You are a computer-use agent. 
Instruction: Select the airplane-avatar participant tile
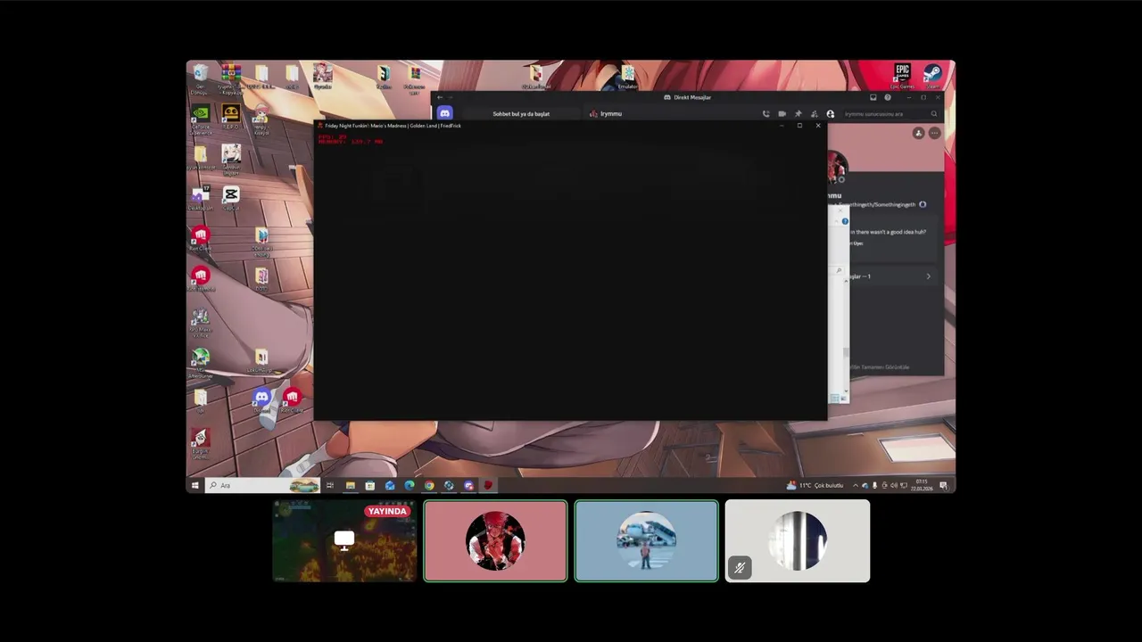(646, 540)
